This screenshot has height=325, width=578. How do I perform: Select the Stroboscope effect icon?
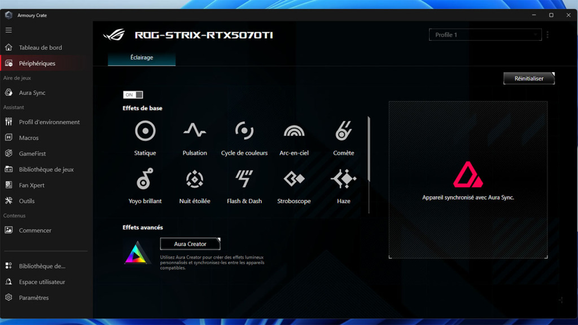point(294,179)
